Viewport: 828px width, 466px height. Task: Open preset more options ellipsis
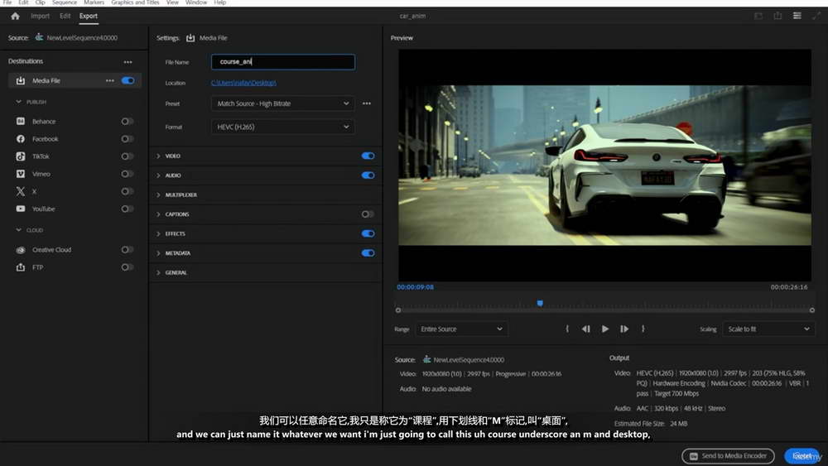click(x=367, y=103)
